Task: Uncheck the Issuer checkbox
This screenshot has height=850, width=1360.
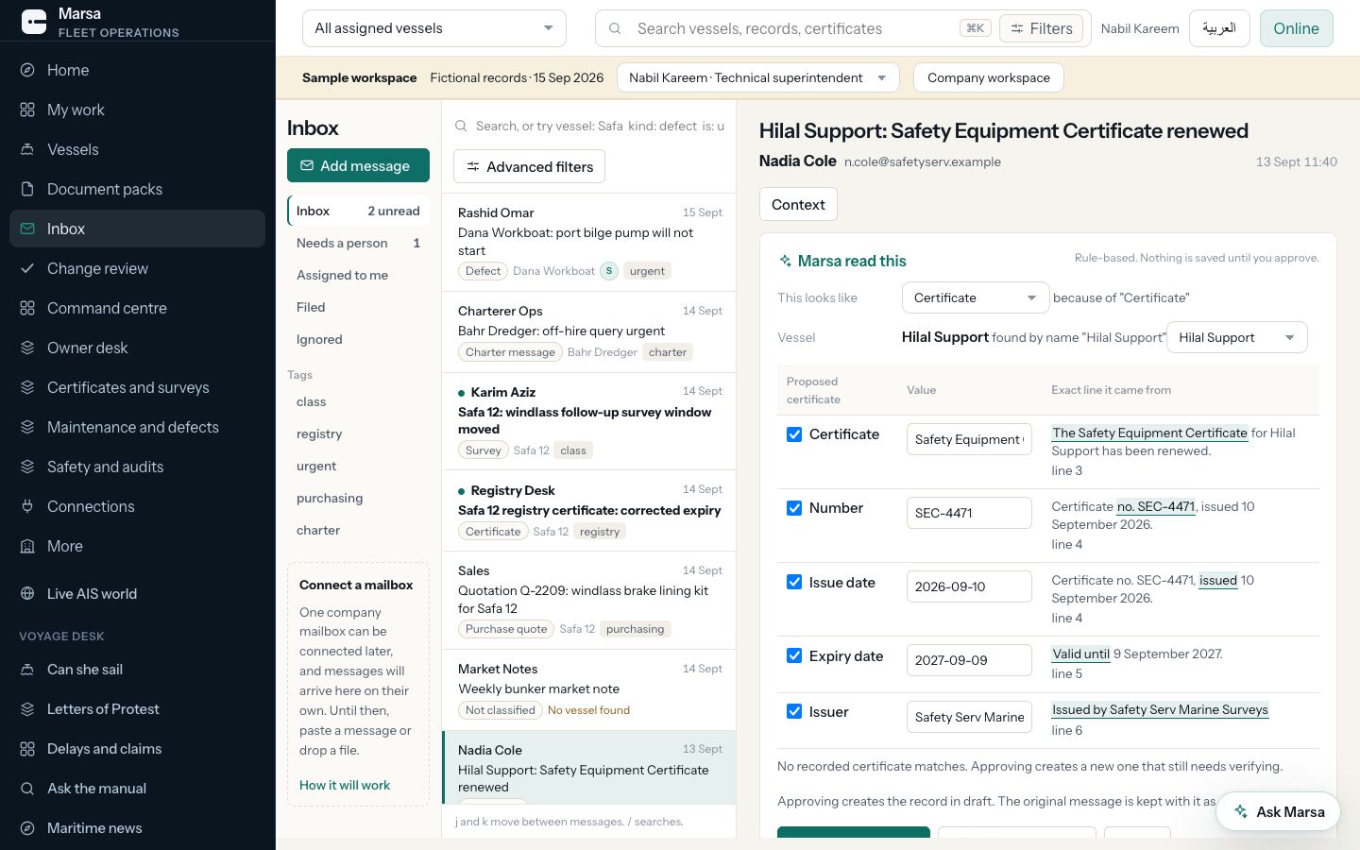Action: (x=794, y=711)
